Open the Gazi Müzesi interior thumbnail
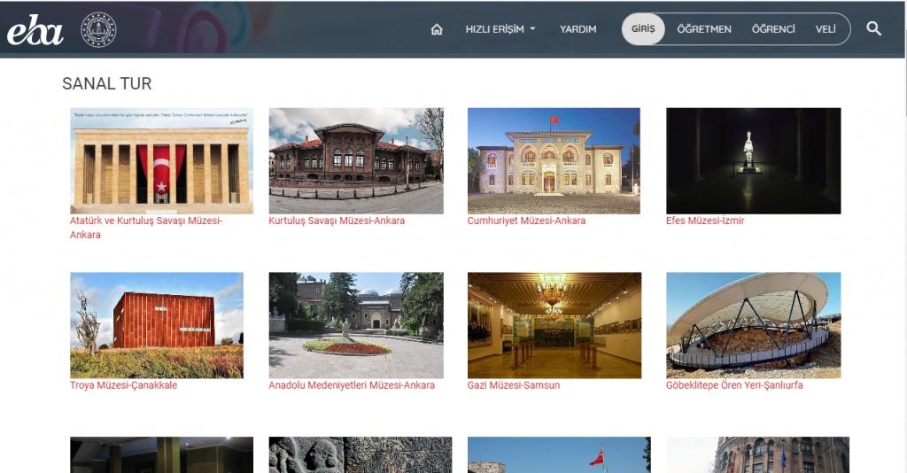Image resolution: width=907 pixels, height=473 pixels. 554,325
